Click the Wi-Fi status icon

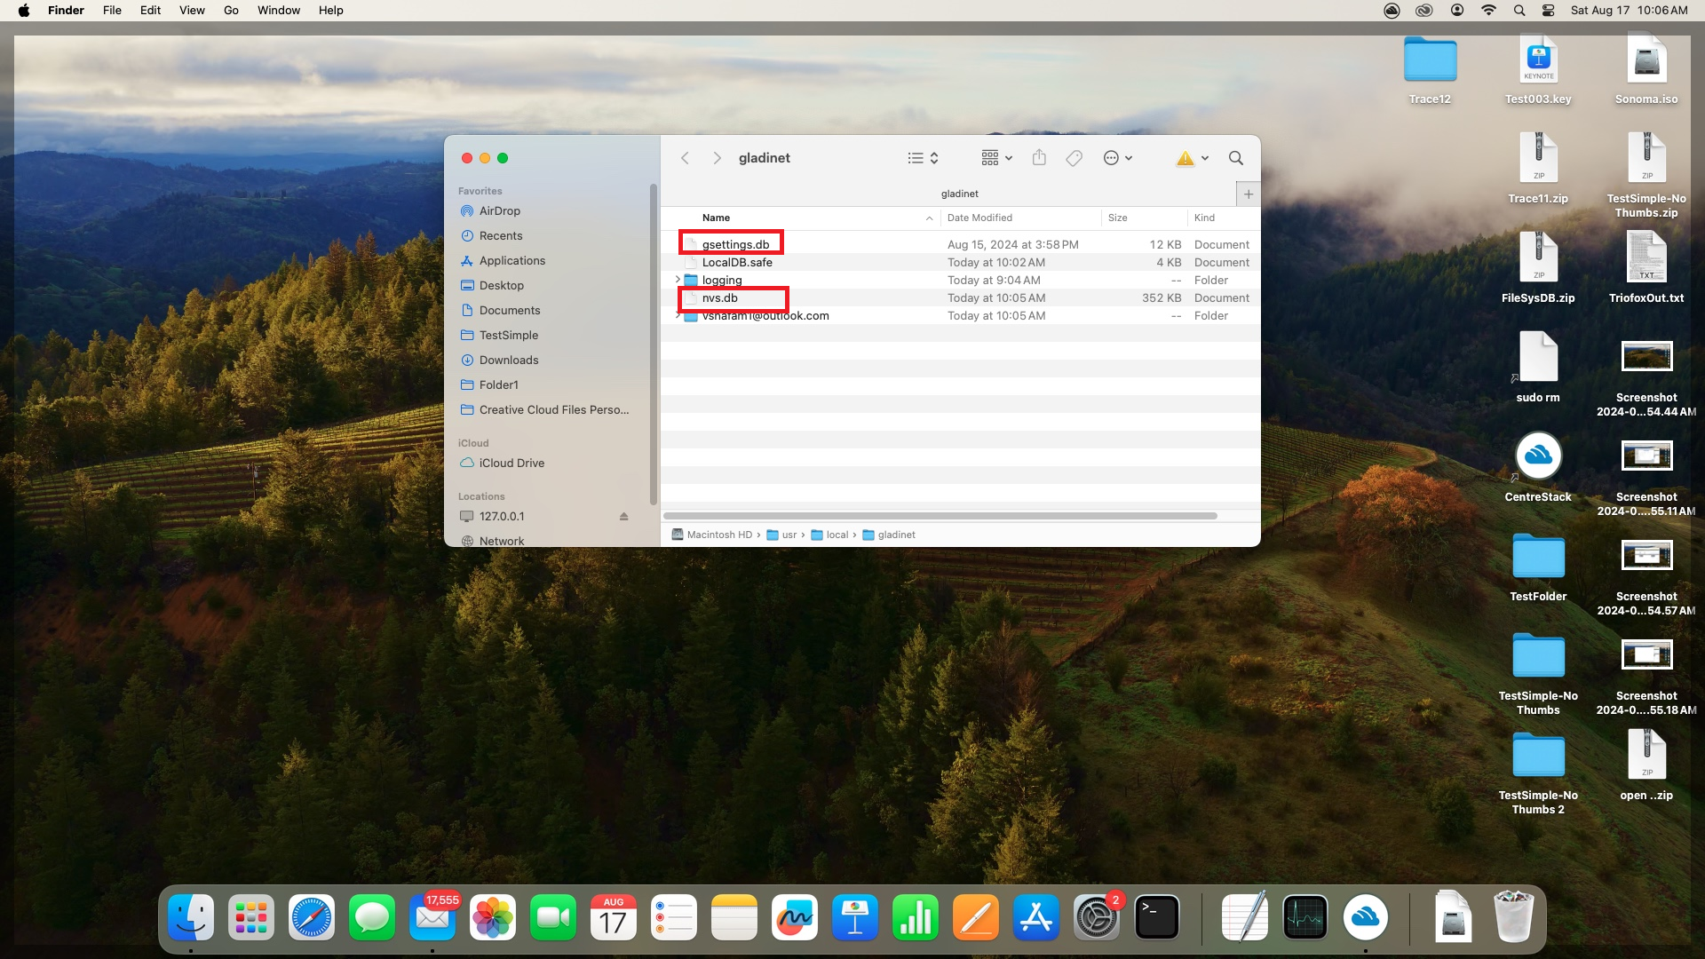[1489, 11]
